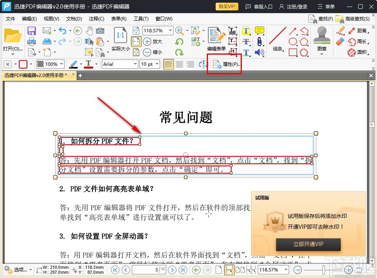Open the opacity 100% dropdown
The height and width of the screenshot is (278, 377).
point(50,64)
